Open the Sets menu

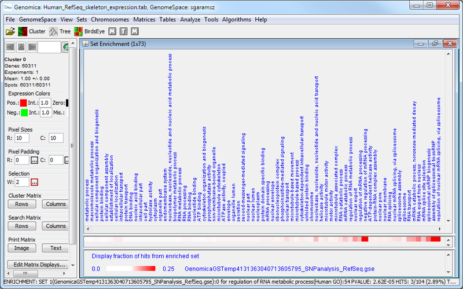(82, 20)
